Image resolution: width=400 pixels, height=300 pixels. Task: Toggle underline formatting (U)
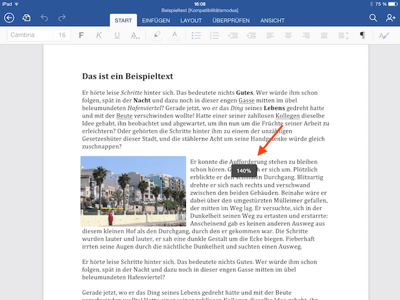(x=117, y=35)
